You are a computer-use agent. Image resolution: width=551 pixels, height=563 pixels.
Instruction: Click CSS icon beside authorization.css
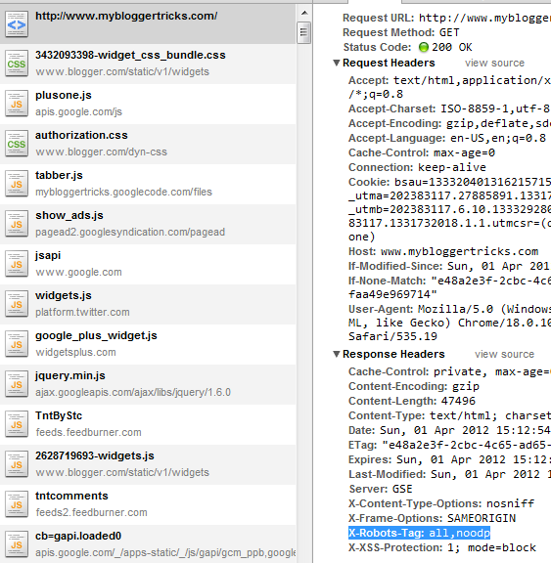[17, 144]
